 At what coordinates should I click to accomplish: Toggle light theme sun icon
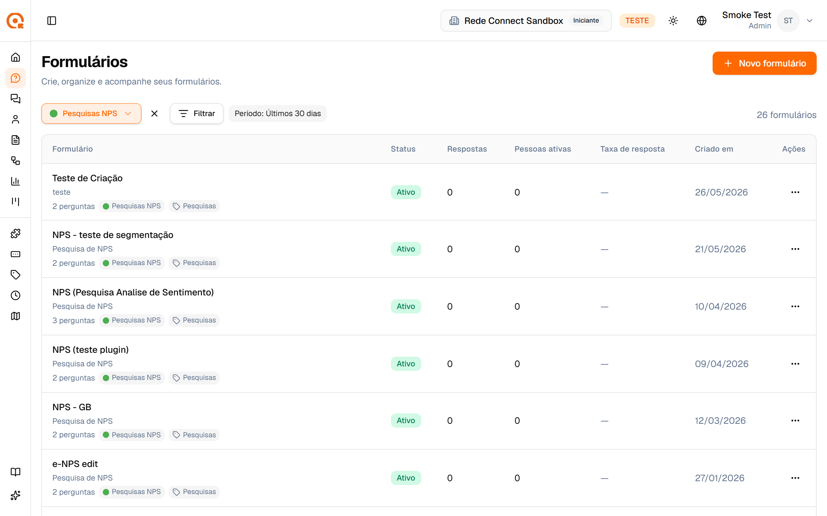coord(673,20)
